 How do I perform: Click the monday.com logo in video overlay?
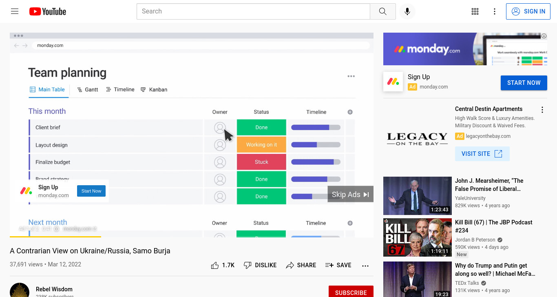(26, 191)
